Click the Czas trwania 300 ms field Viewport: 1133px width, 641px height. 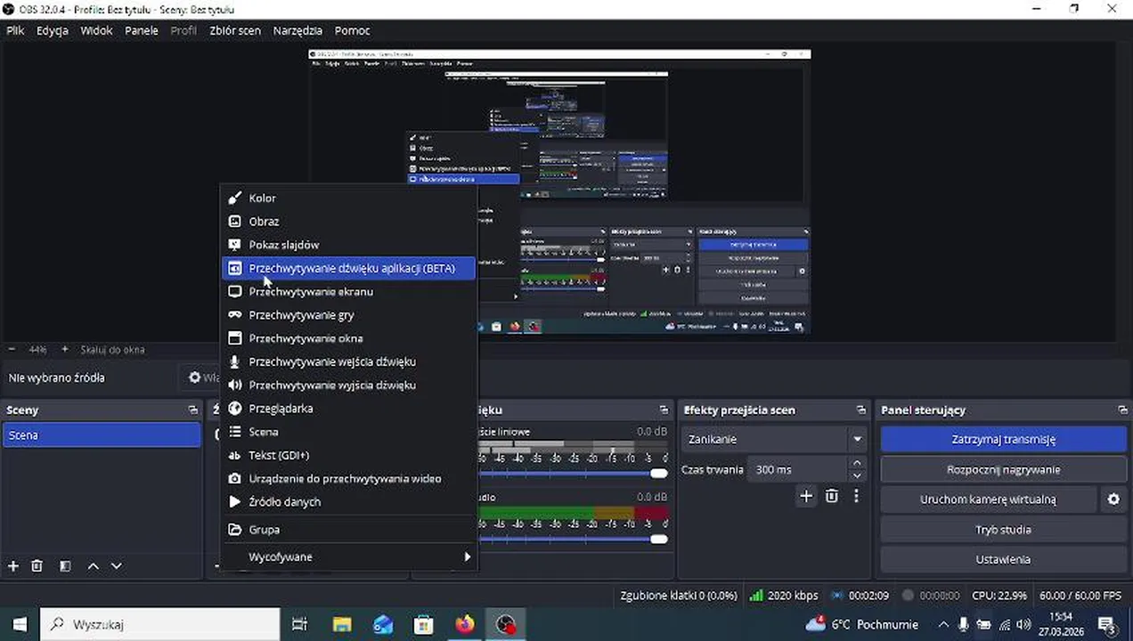797,469
